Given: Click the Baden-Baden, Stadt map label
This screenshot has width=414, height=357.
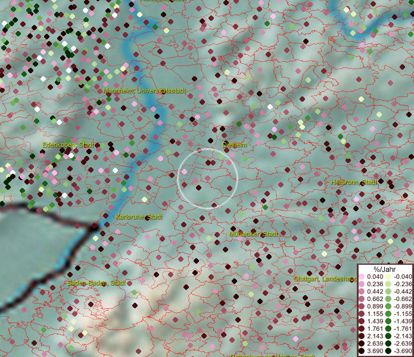Looking at the screenshot, I should click(x=97, y=283).
